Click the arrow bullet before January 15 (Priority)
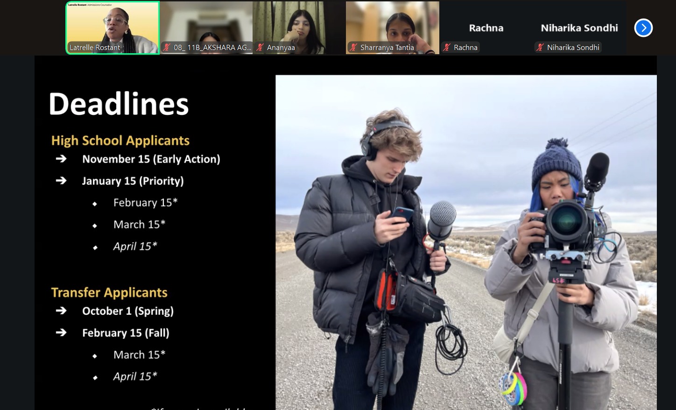676x410 pixels. (x=61, y=181)
